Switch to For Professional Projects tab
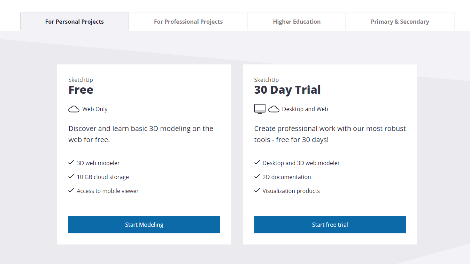The height and width of the screenshot is (264, 470). point(188,22)
